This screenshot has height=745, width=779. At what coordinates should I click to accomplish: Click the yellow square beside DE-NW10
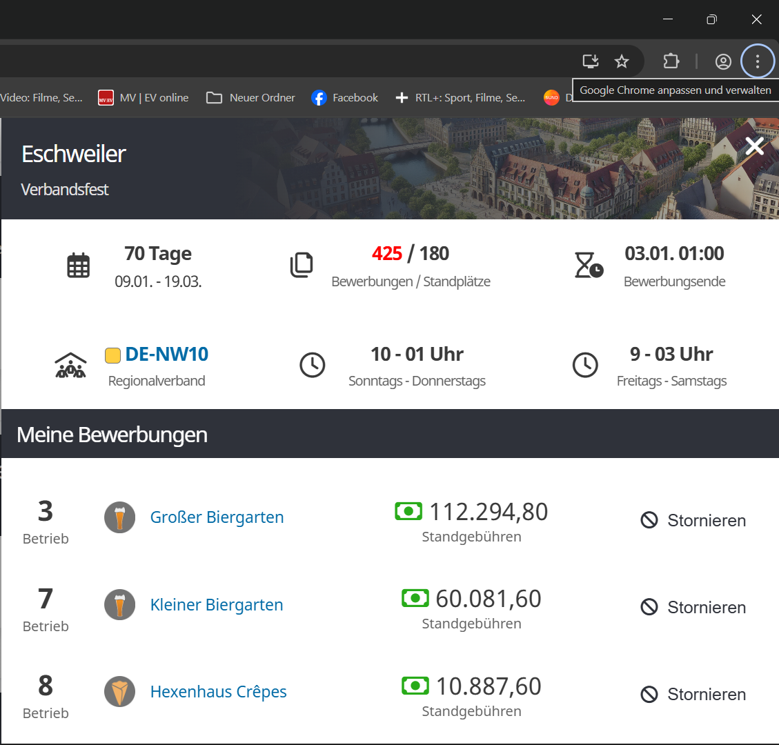(112, 355)
